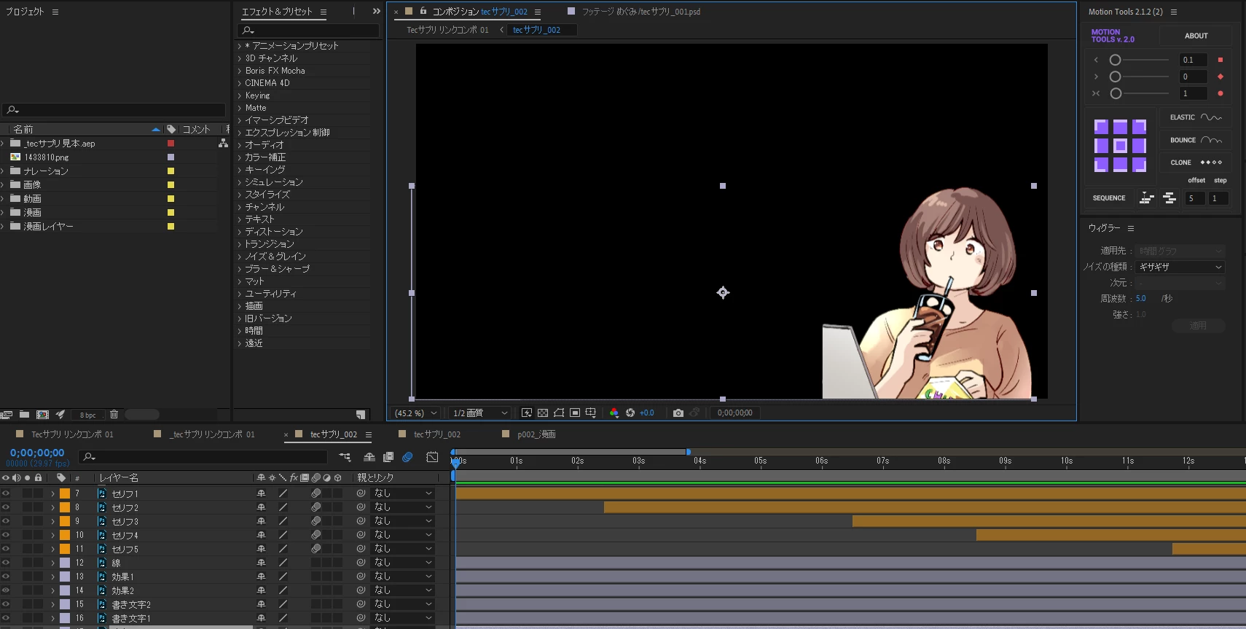Expand properties of the 書き文字2 layer

[x=53, y=604]
